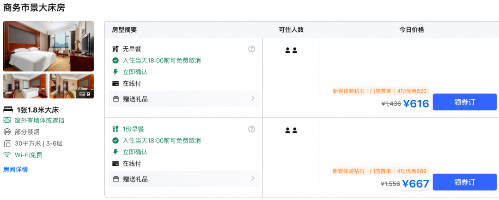Open 4项优惠889 discount tag
Image resolution: width=499 pixels, height=200 pixels.
coord(412,171)
